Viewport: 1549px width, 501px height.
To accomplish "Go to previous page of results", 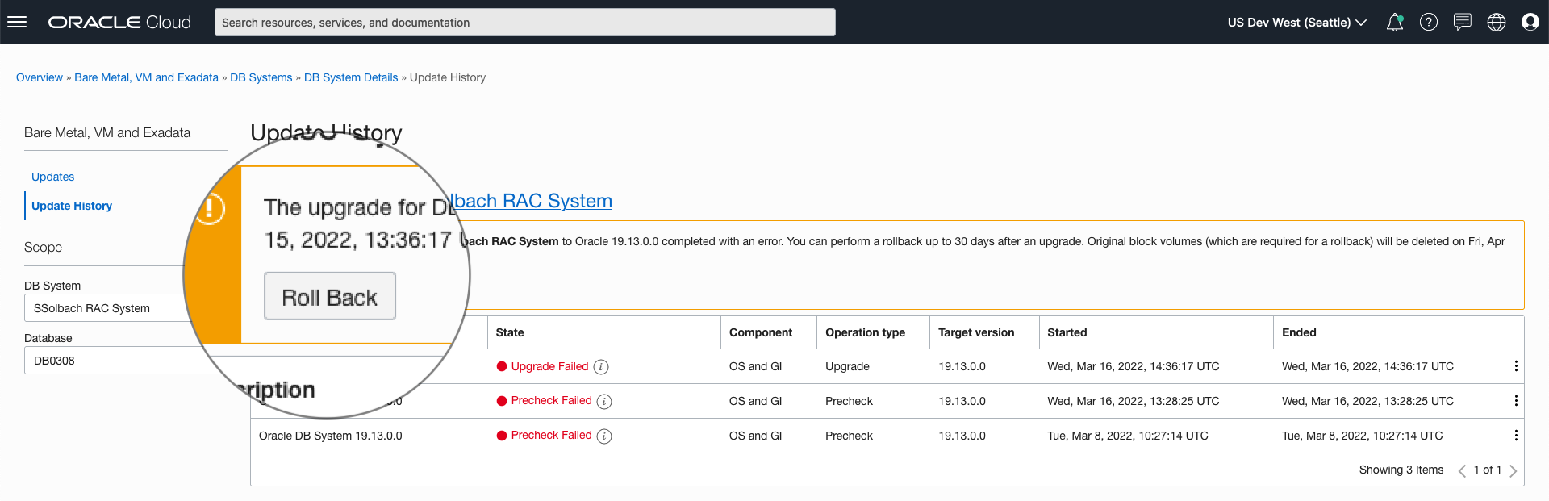I will pos(1462,470).
